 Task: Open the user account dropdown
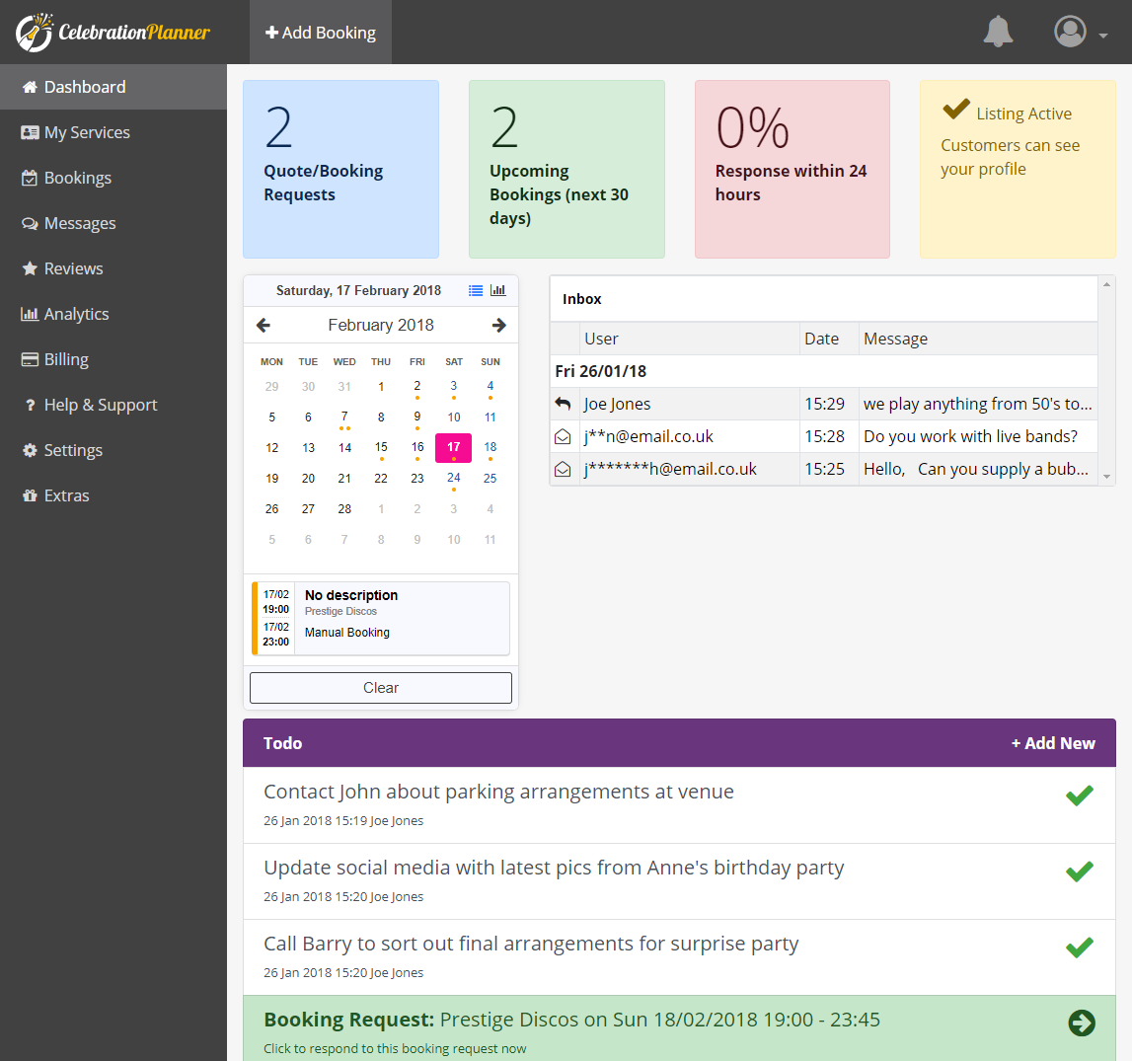1081,32
